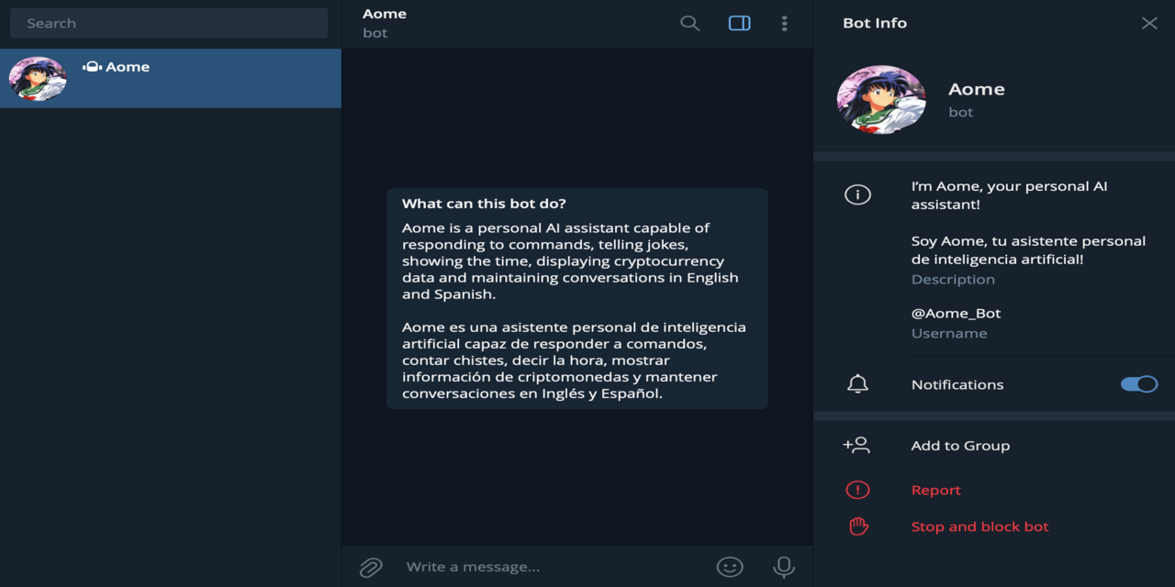Screen dimensions: 1175x587
Task: Click Add to Group
Action: click(960, 445)
